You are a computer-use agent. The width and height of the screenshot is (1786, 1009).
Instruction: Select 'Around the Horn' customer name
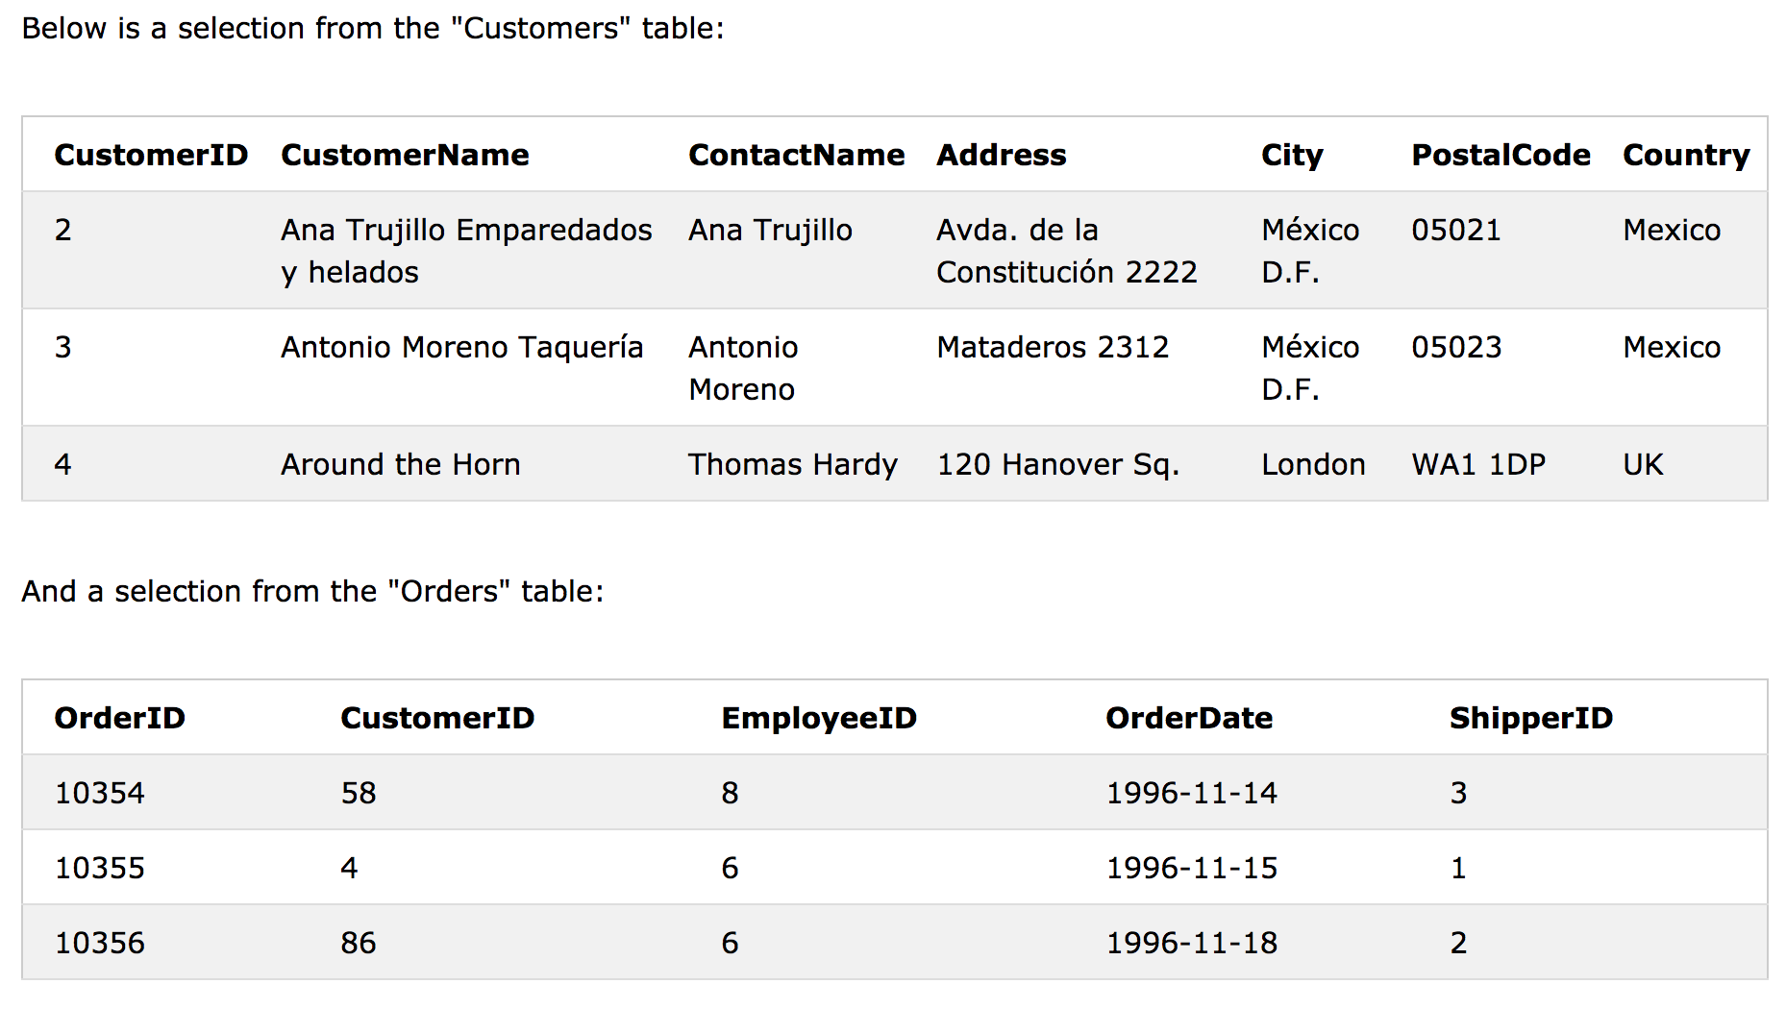pos(400,464)
